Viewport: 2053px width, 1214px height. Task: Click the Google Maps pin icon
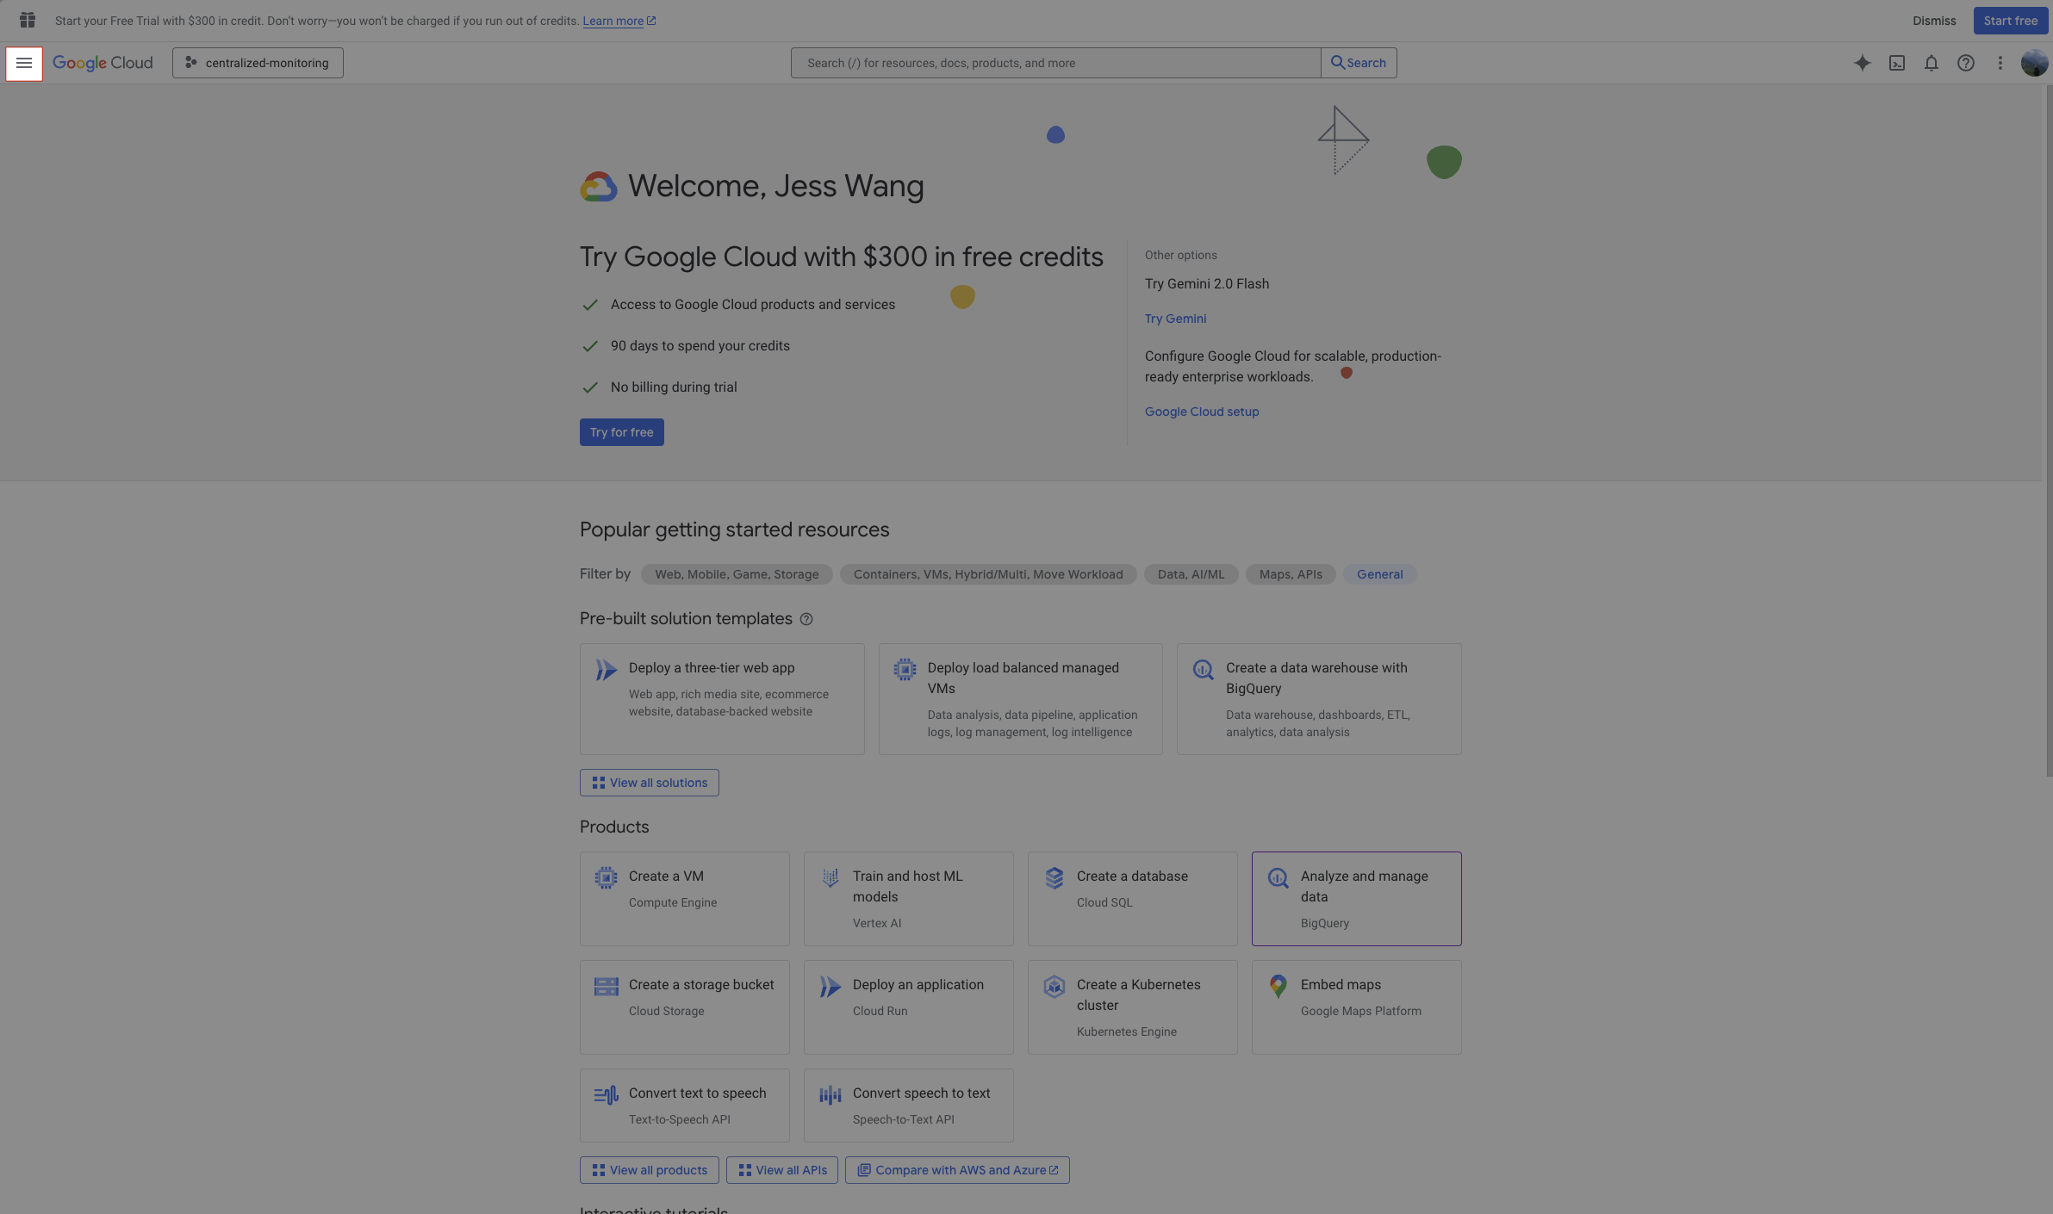[1278, 986]
